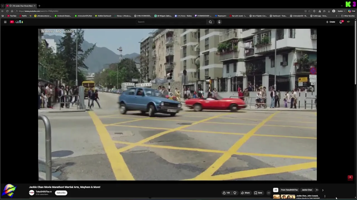Dislike the video with thumbs down
Screen dimensions: 357x200
[235, 193]
